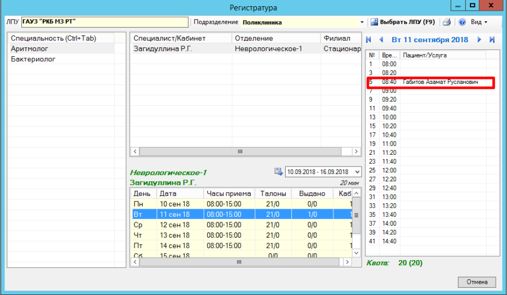Select schedule row Ср 12 сен 18

point(242,225)
